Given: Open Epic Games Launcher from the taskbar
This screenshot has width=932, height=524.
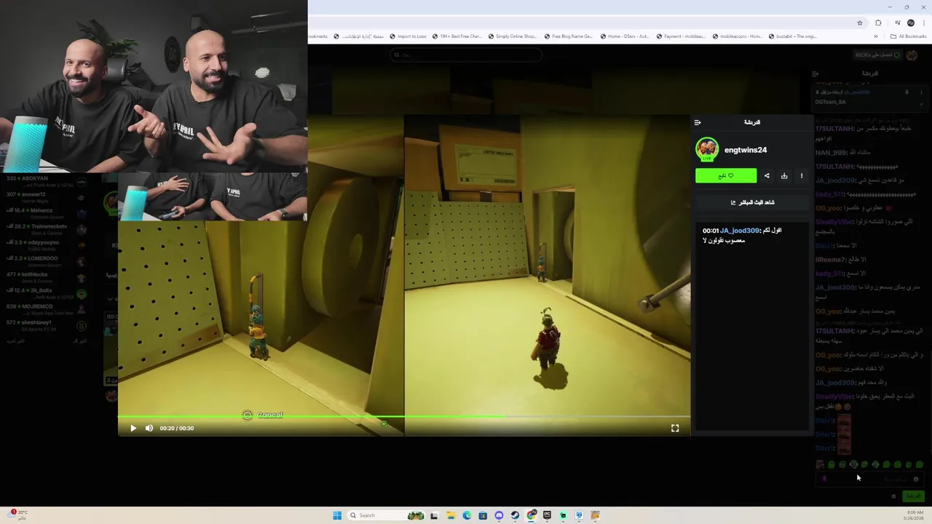Looking at the screenshot, I should coord(547,515).
